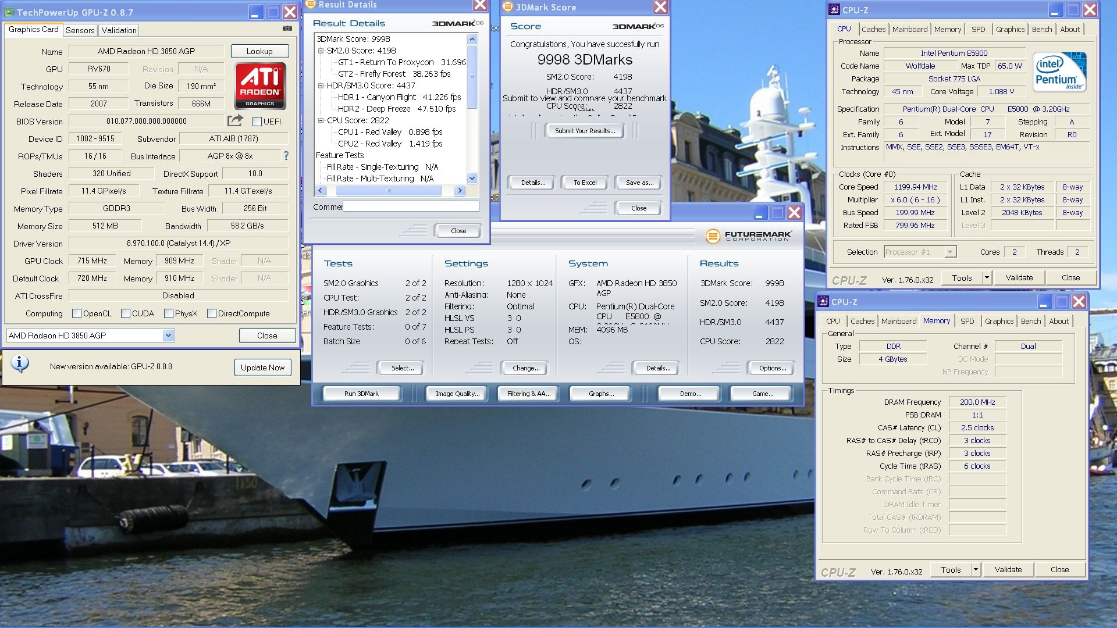This screenshot has height=628, width=1117.
Task: Click the Comment input field
Action: pos(411,206)
